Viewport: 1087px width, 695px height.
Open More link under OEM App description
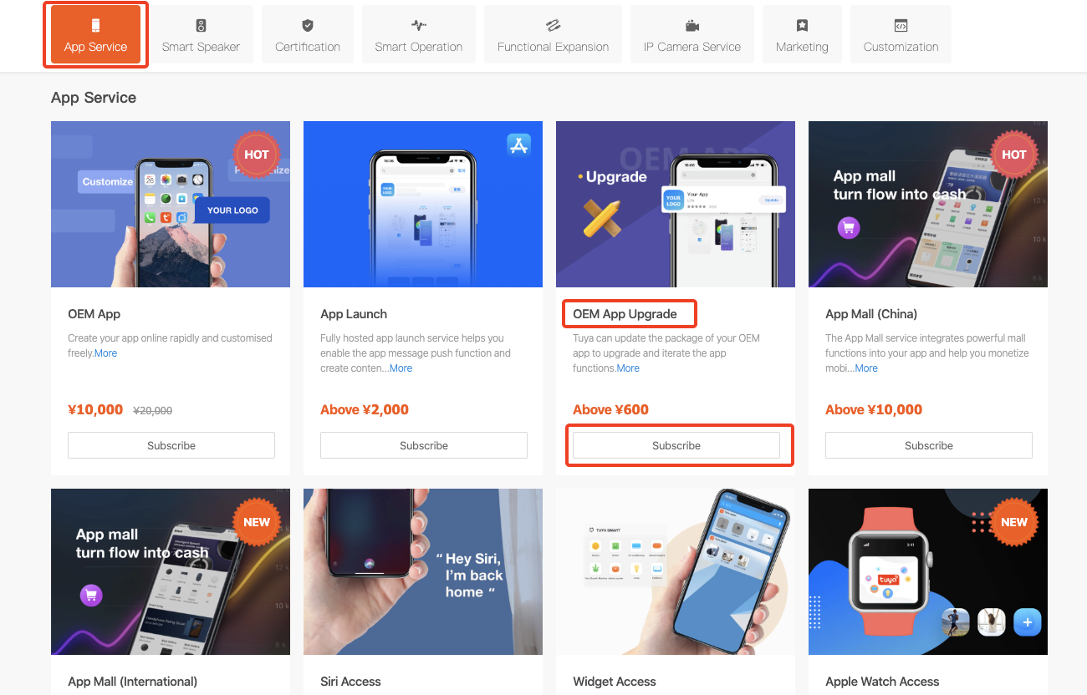tap(105, 353)
